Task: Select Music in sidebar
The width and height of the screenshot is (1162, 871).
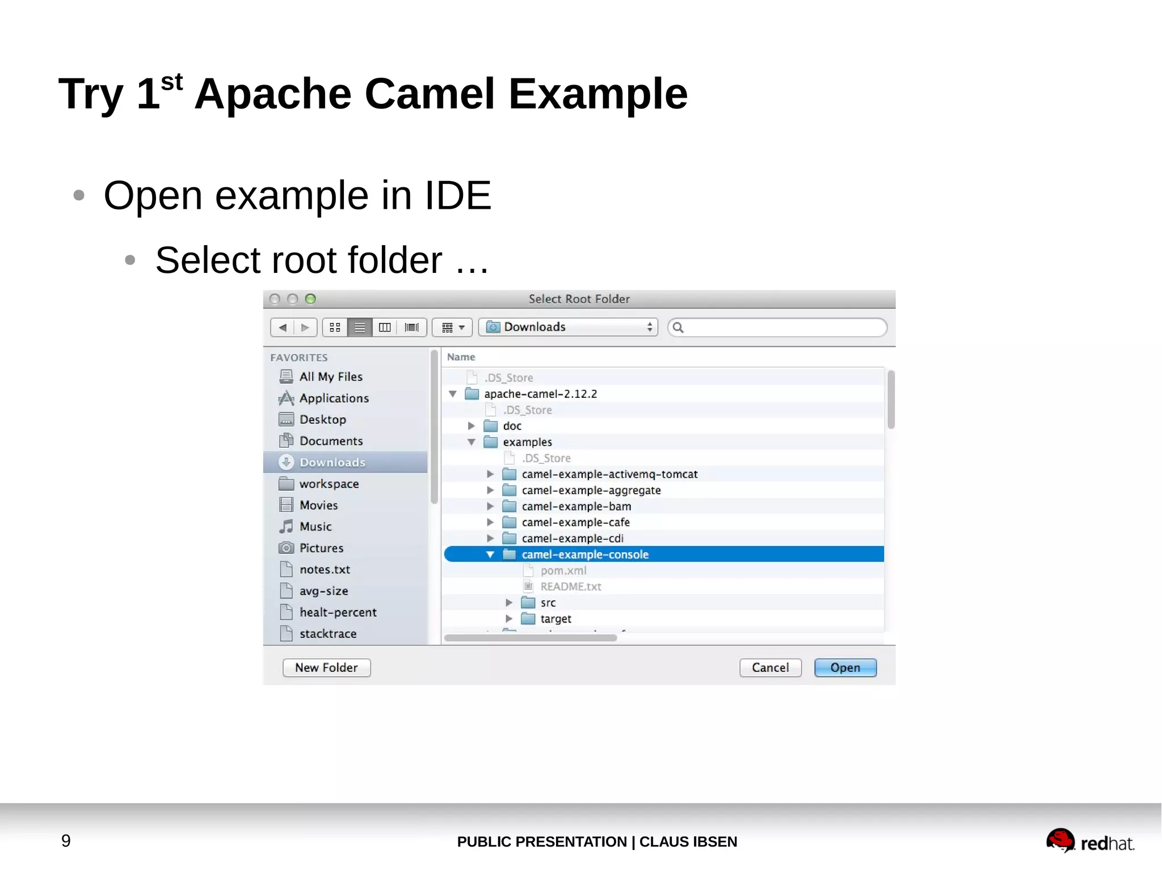Action: 346,527
